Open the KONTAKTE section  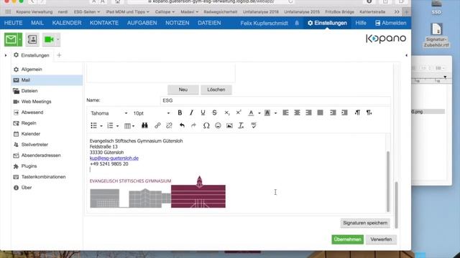[104, 23]
